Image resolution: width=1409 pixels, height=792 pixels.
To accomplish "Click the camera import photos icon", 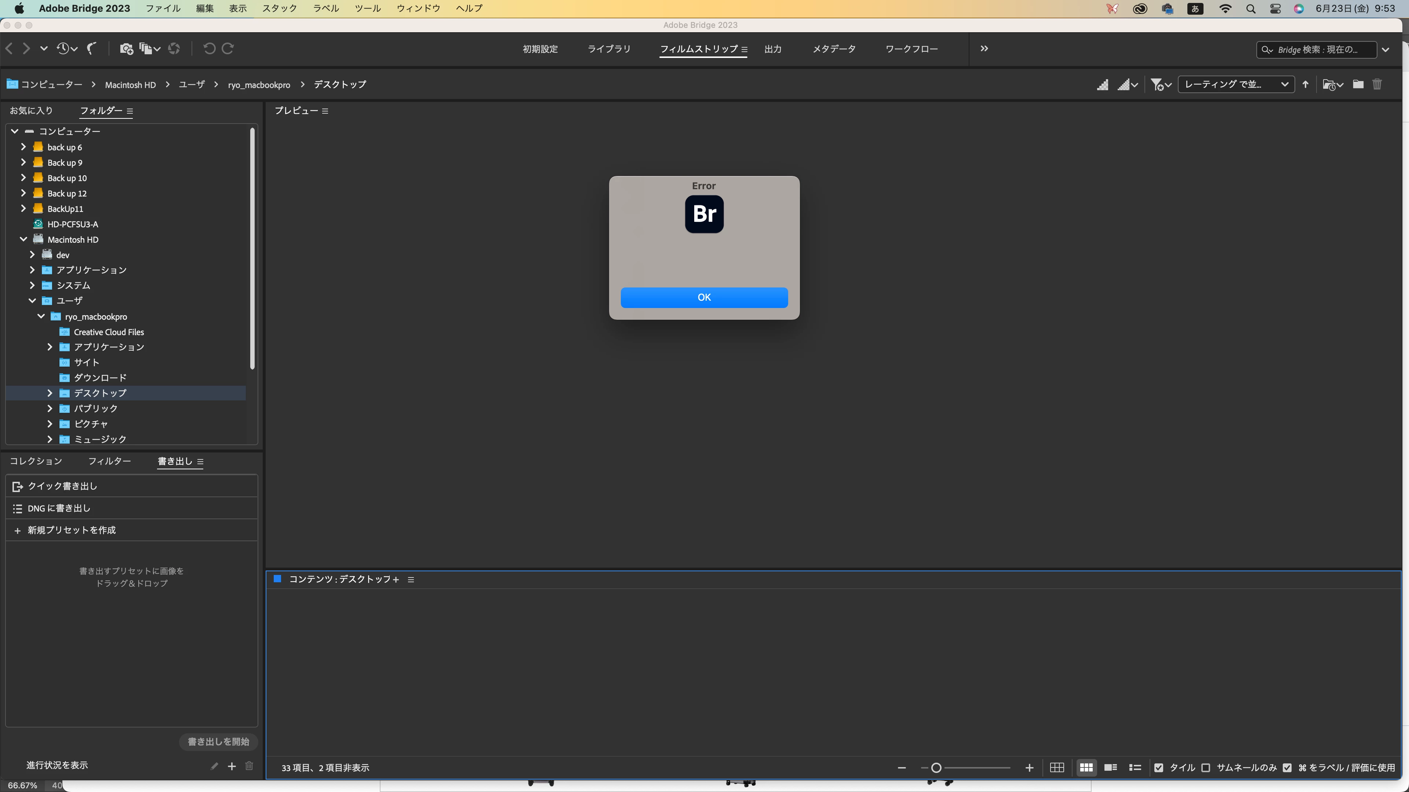I will 126,49.
